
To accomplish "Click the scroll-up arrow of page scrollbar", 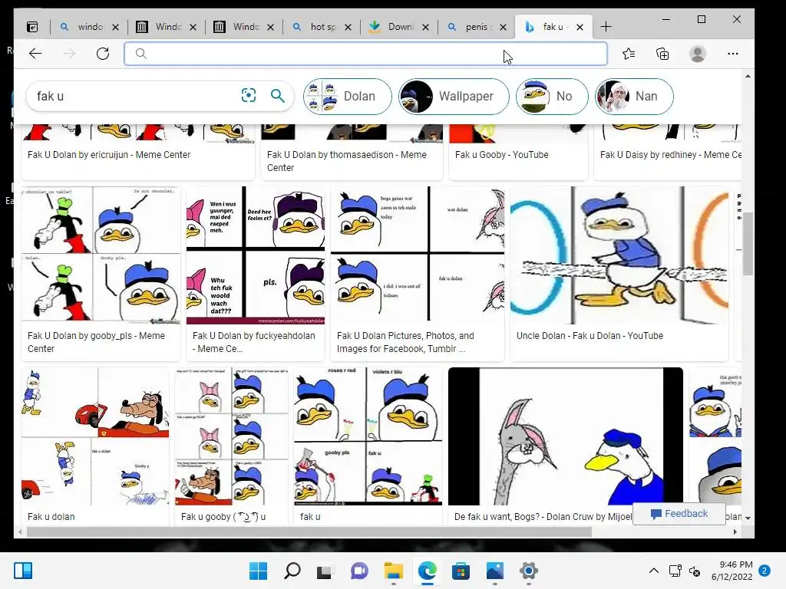I will tap(748, 76).
